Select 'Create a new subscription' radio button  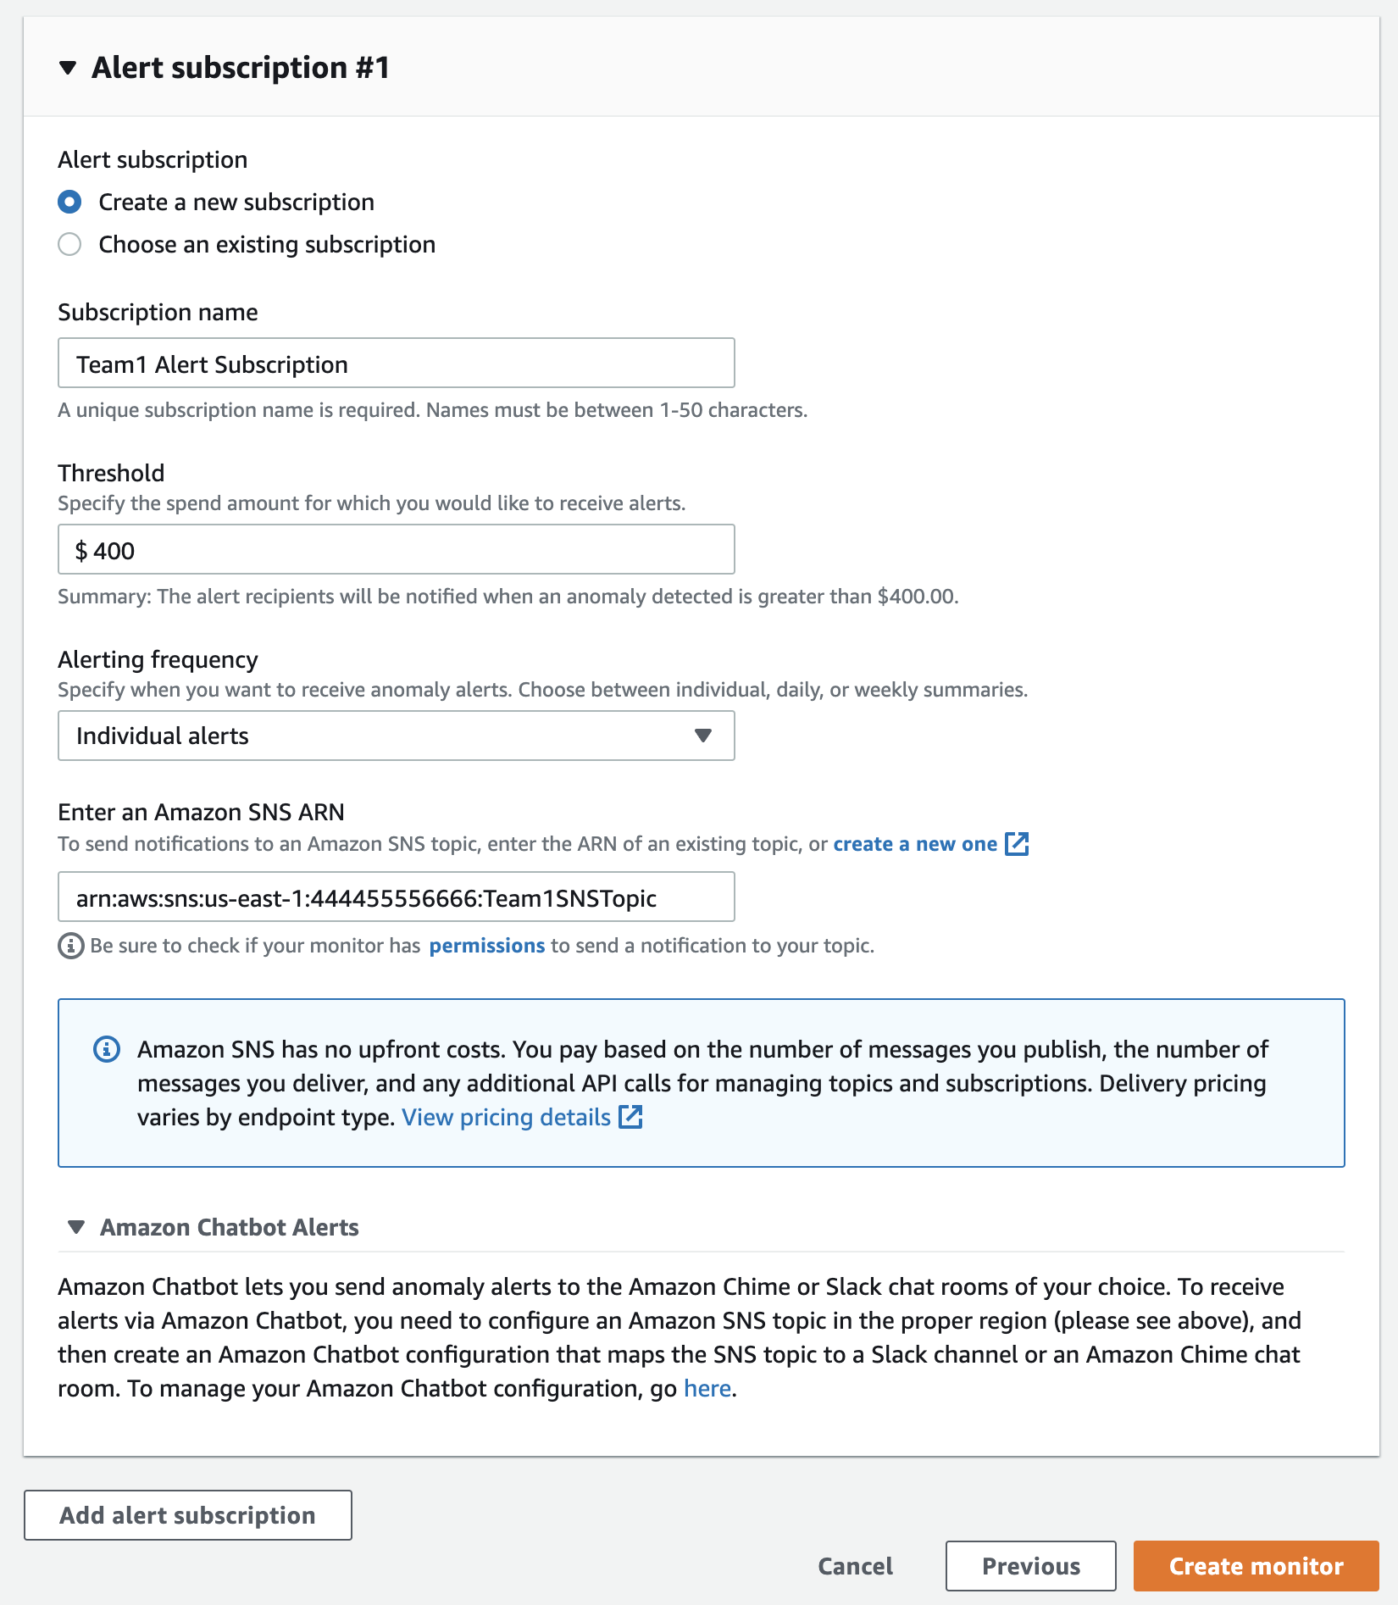pos(69,202)
